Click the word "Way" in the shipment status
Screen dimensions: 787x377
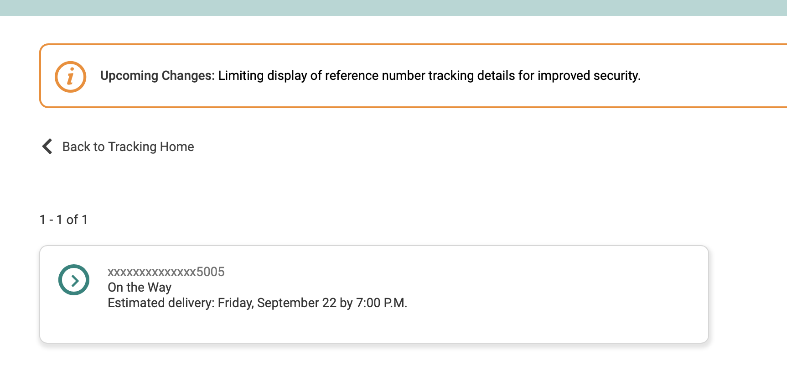[x=160, y=288]
